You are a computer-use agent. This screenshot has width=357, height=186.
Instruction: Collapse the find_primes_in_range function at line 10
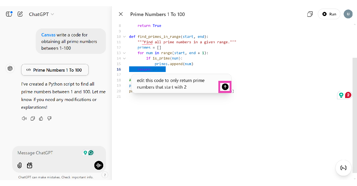tap(124, 37)
